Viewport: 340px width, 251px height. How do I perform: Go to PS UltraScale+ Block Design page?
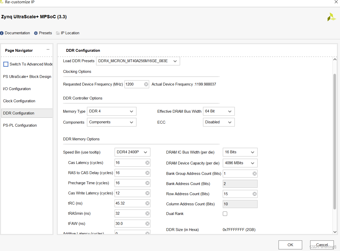[27, 77]
